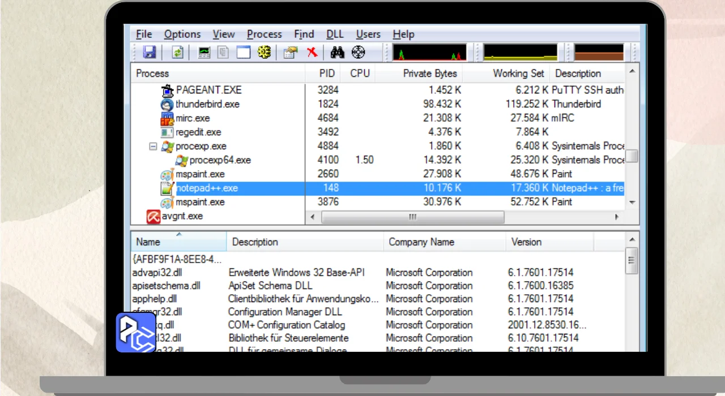Click the yellow gear DLL view icon
Image resolution: width=725 pixels, height=396 pixels.
(264, 53)
